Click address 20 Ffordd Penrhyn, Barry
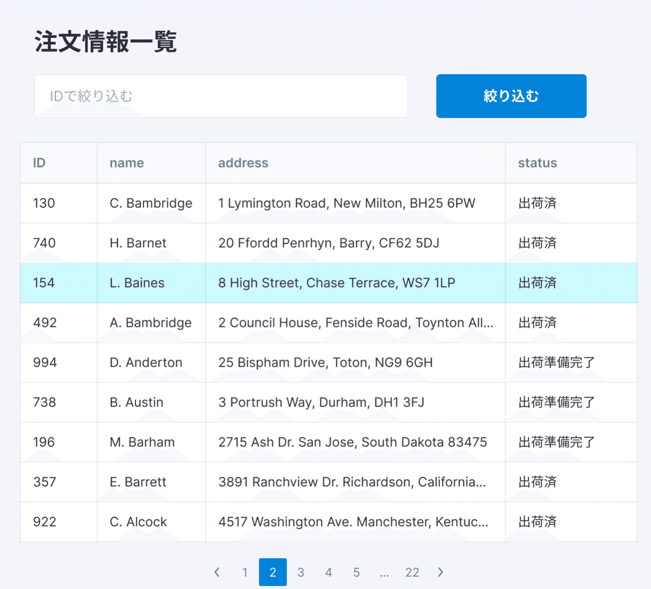The width and height of the screenshot is (651, 589). click(329, 243)
